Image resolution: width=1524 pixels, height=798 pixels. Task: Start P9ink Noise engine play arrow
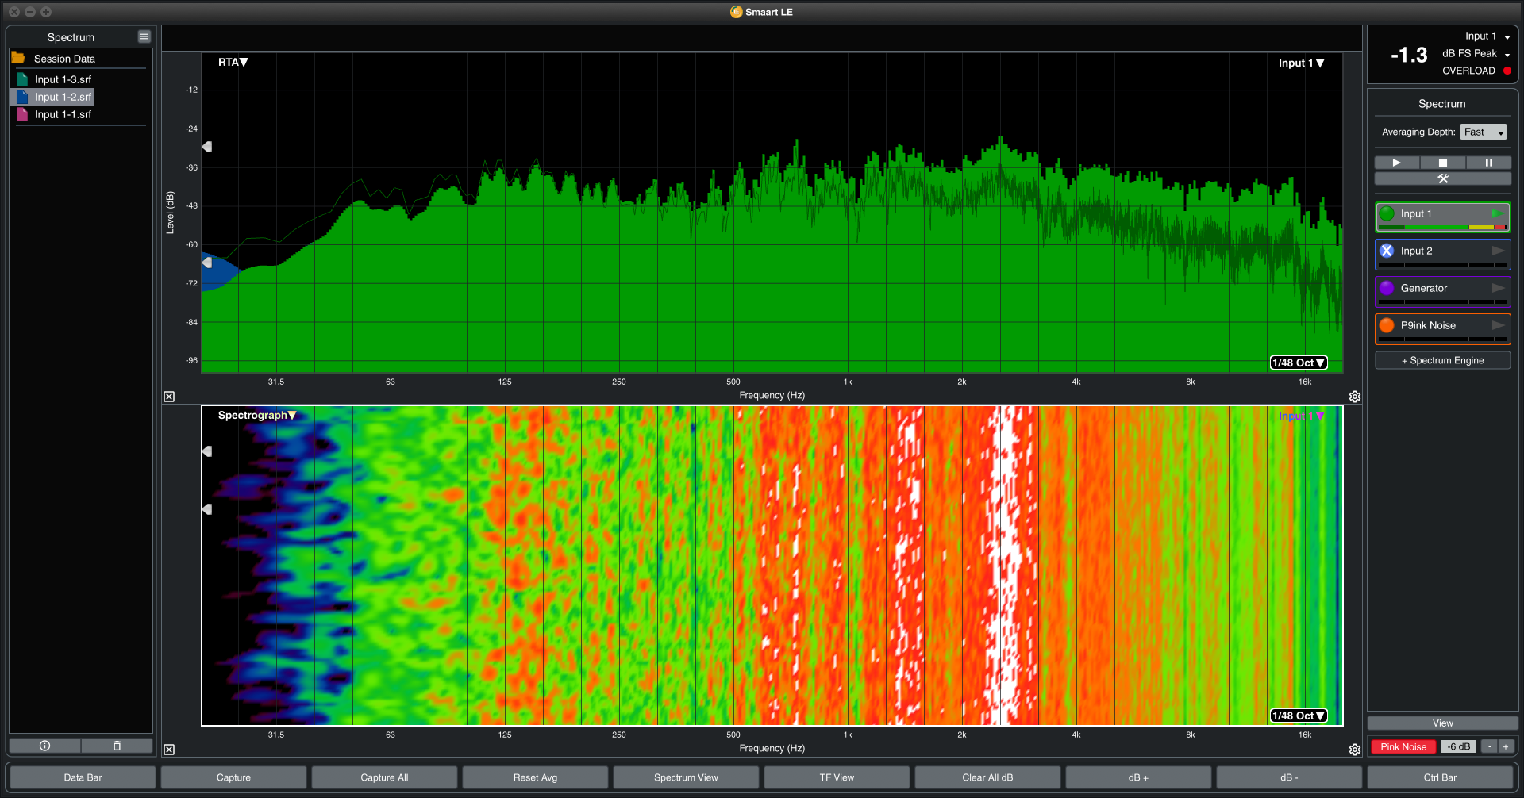[1498, 325]
